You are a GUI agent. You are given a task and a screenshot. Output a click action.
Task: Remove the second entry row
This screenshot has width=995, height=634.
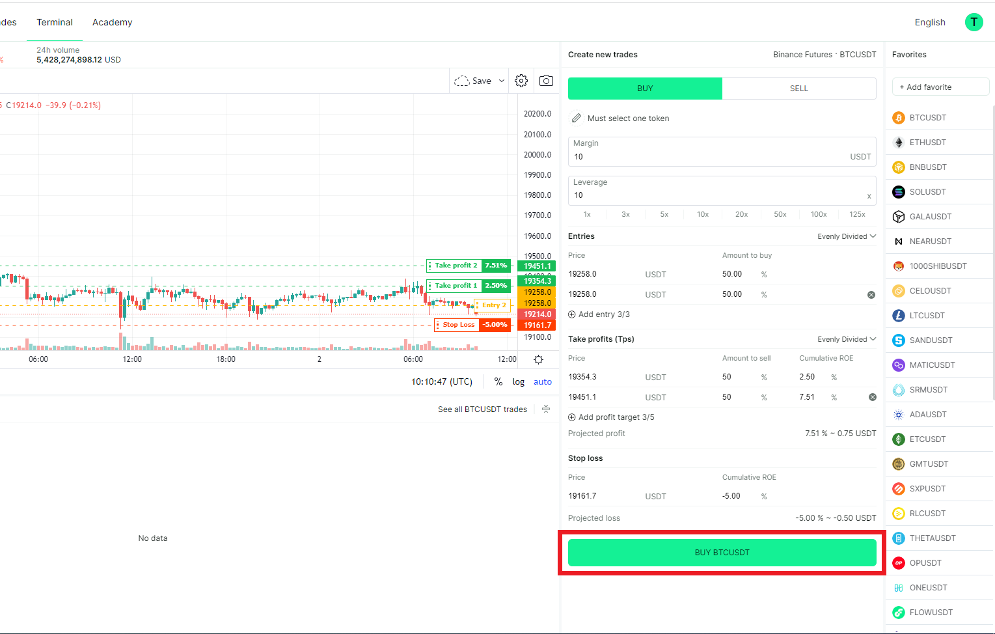coord(871,295)
